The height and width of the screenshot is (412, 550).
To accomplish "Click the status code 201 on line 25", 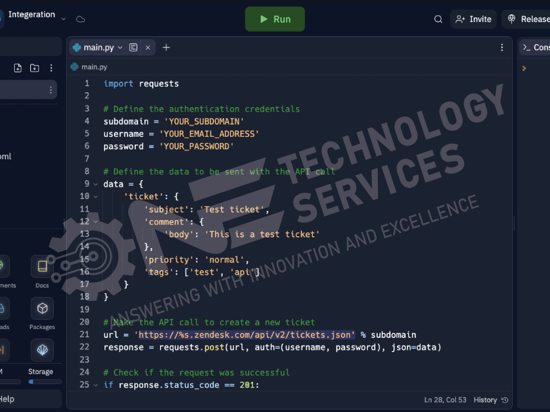I will click(248, 385).
